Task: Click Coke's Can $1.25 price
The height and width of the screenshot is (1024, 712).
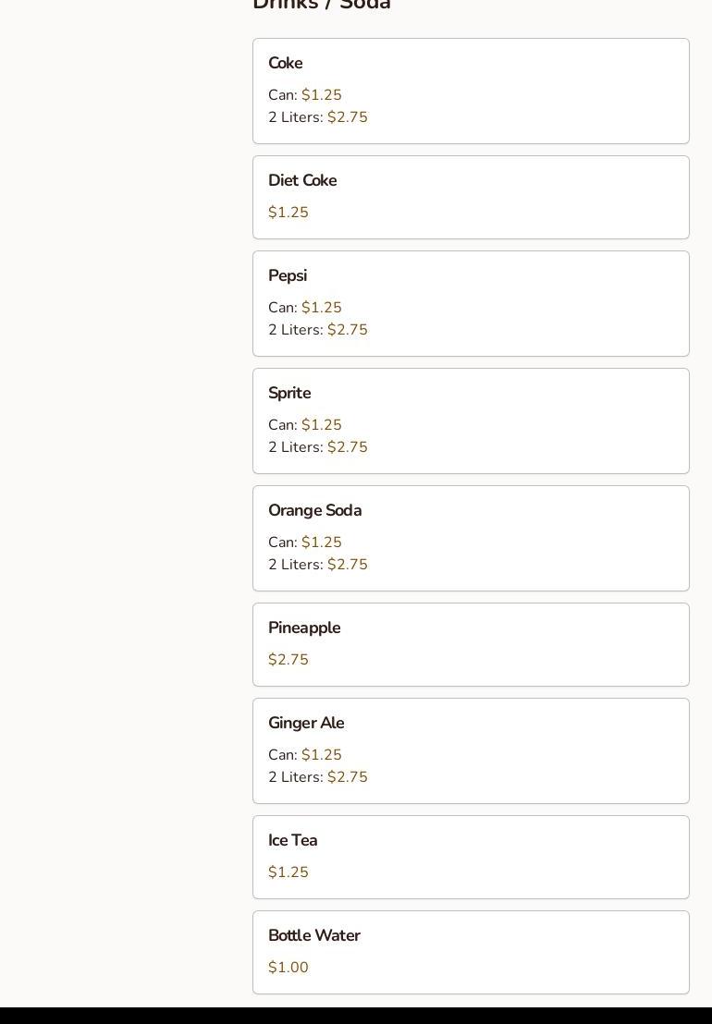Action: tap(321, 95)
